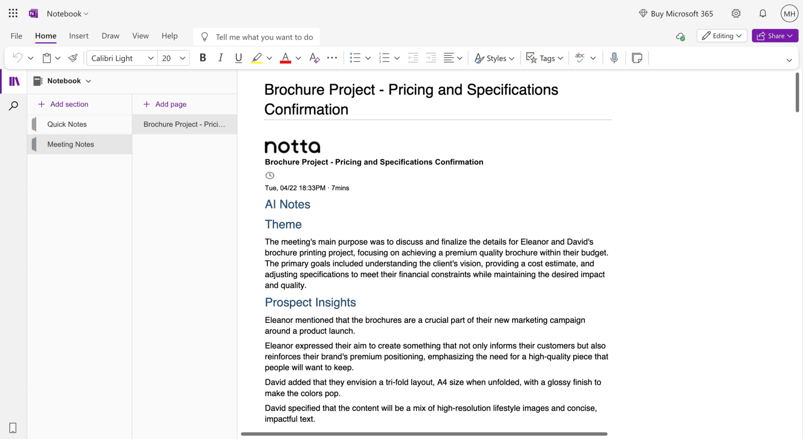Click the horizontal scrollbar at bottom
Image resolution: width=803 pixels, height=439 pixels.
pos(424,434)
